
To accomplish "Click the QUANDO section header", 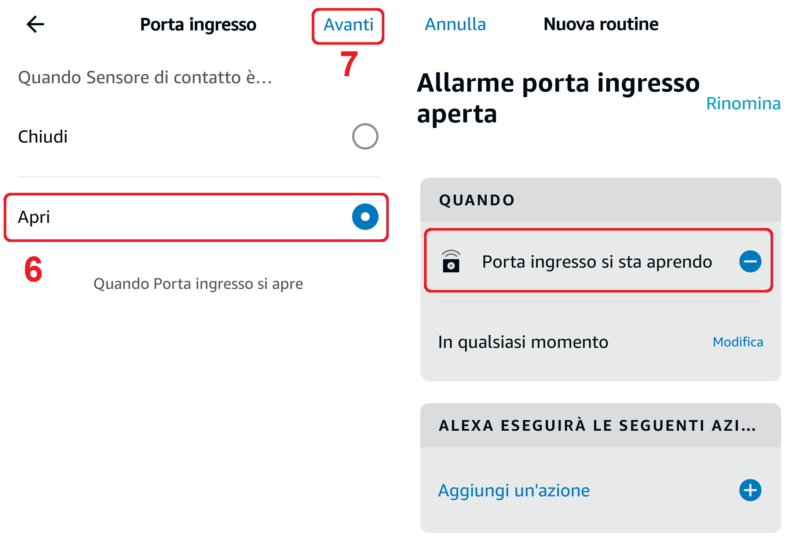I will coord(477,201).
